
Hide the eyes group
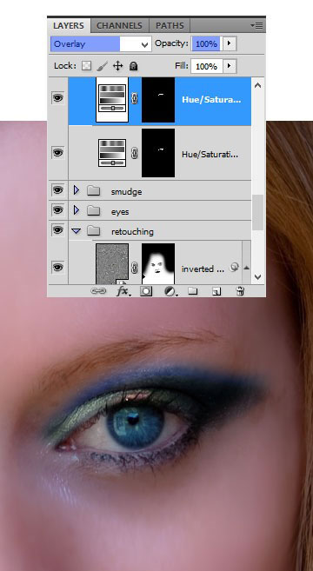pos(57,209)
